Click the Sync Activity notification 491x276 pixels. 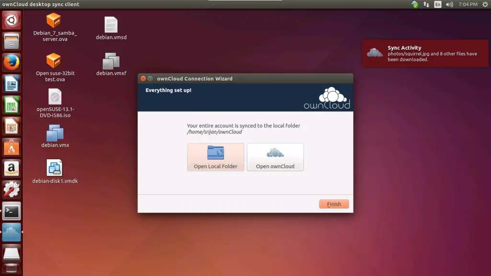pyautogui.click(x=425, y=54)
